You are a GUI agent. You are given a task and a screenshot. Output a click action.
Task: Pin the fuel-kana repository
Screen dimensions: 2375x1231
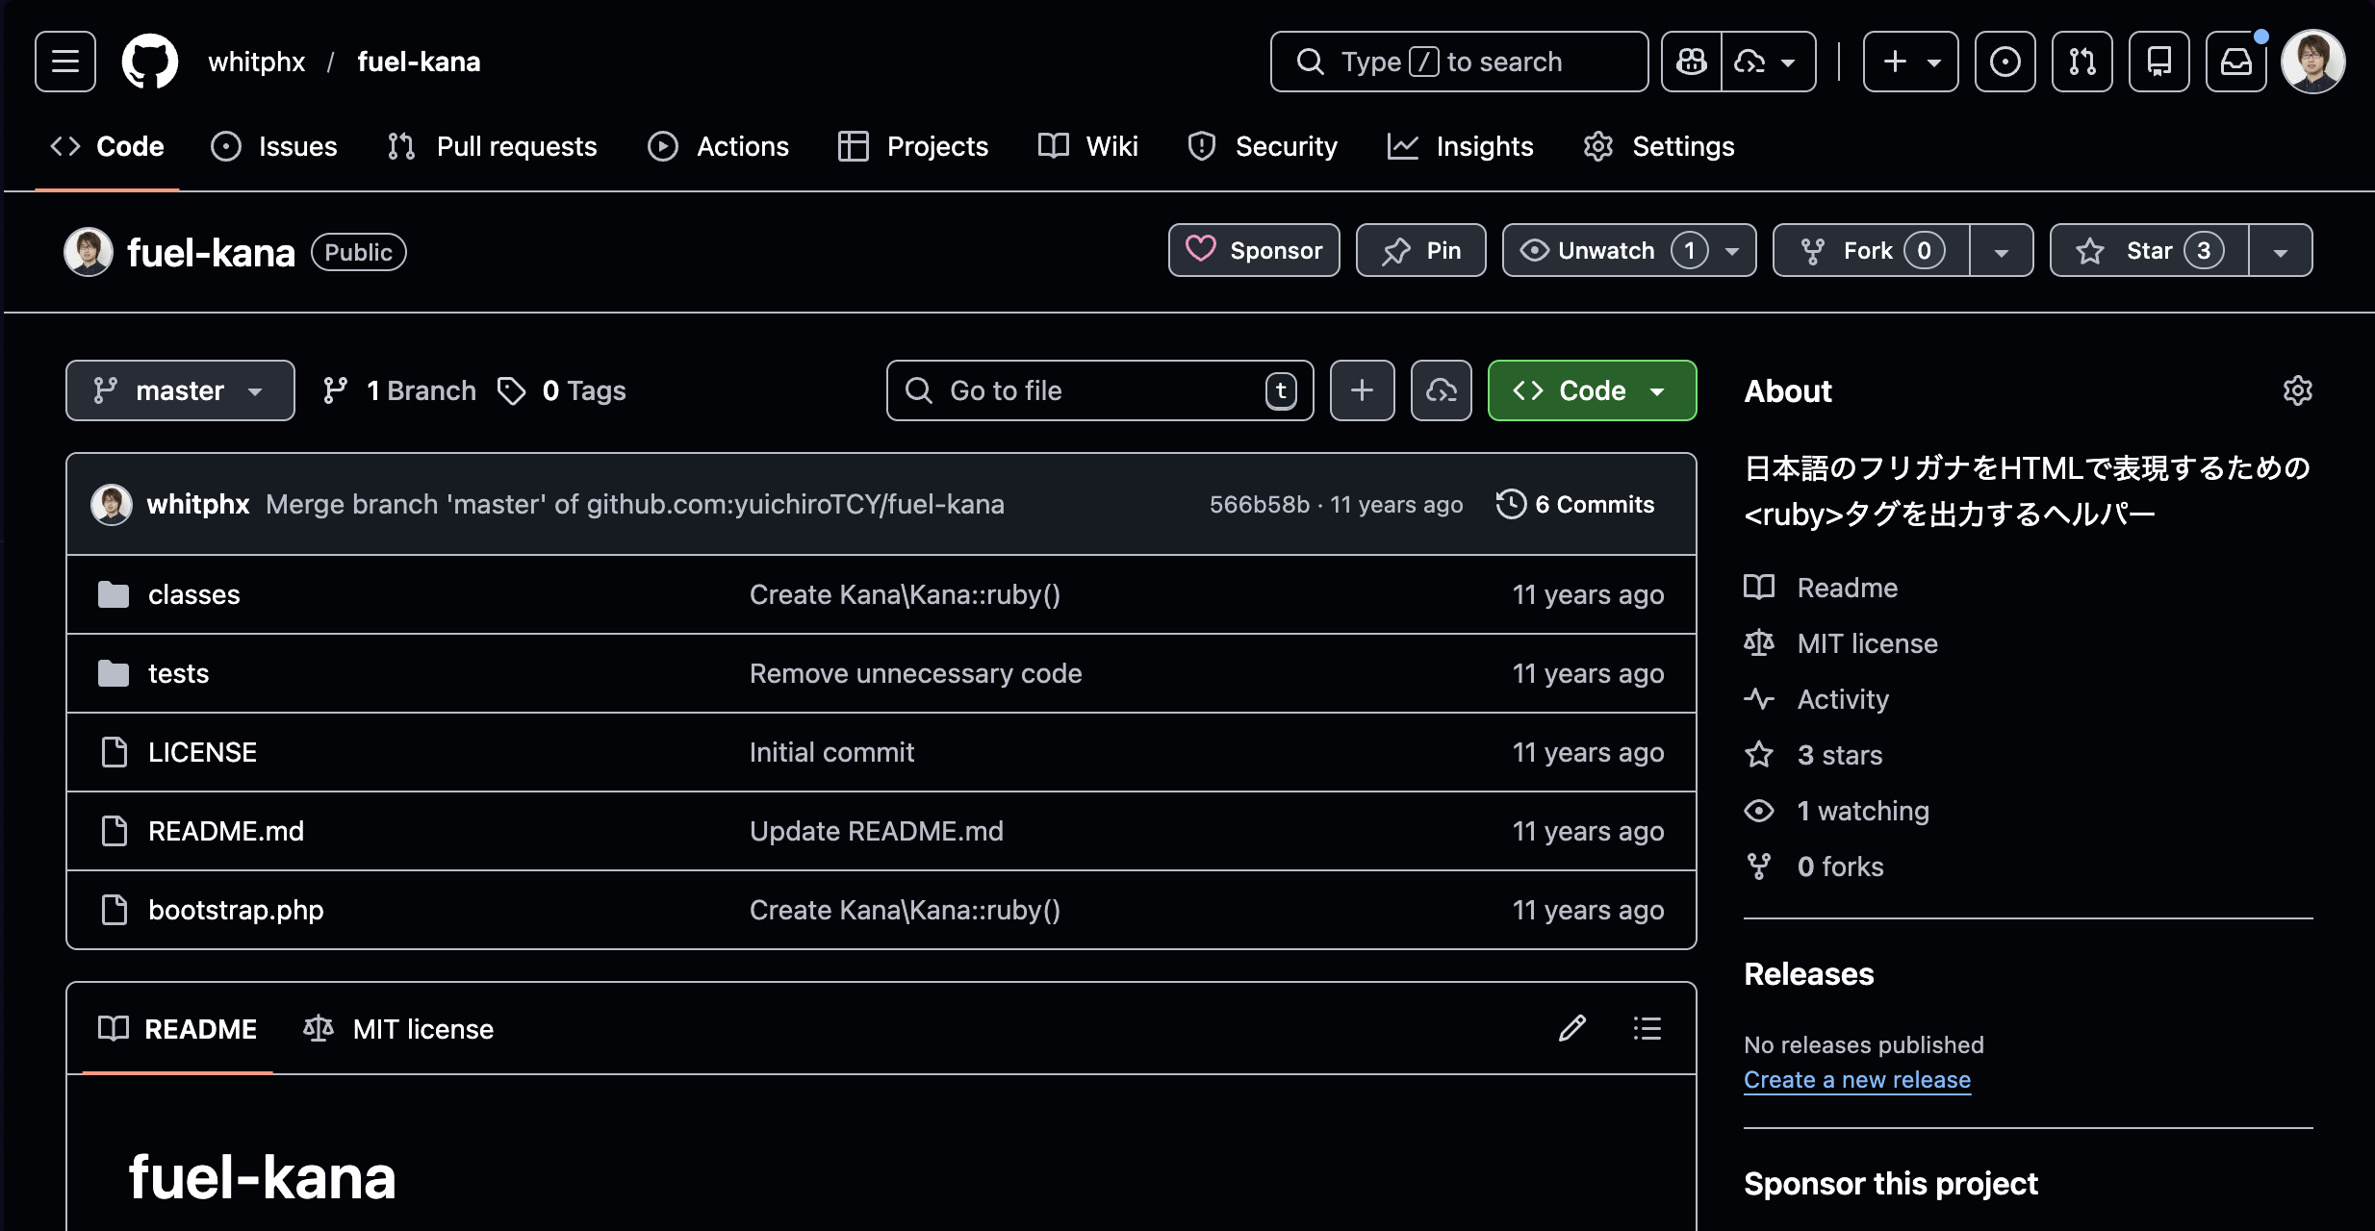[x=1421, y=251]
